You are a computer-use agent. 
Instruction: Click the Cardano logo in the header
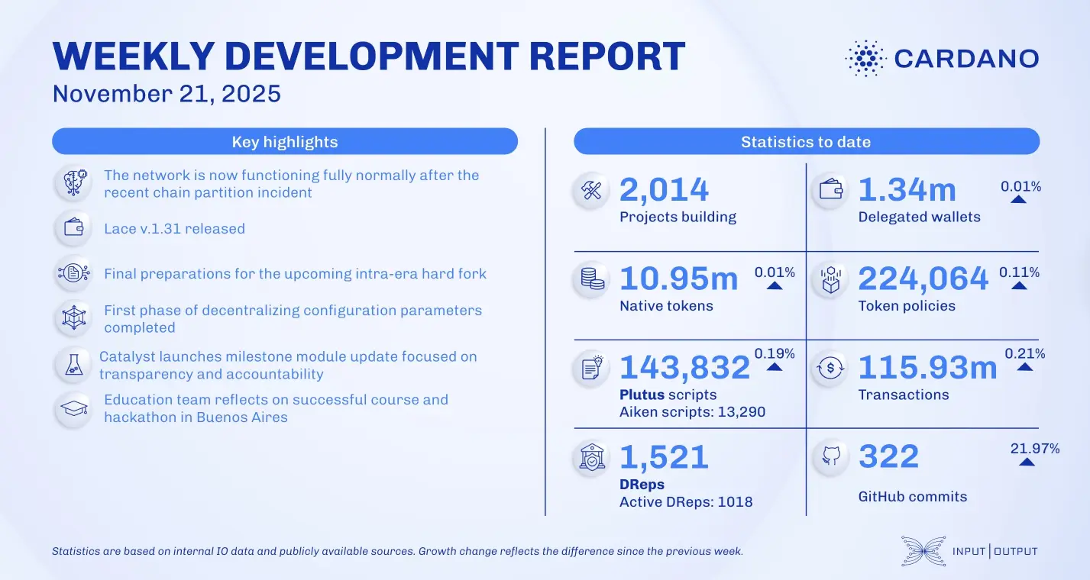(x=941, y=58)
